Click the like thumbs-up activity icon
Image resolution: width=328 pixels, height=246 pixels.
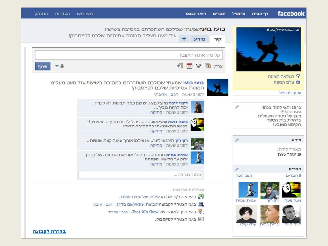point(201,197)
